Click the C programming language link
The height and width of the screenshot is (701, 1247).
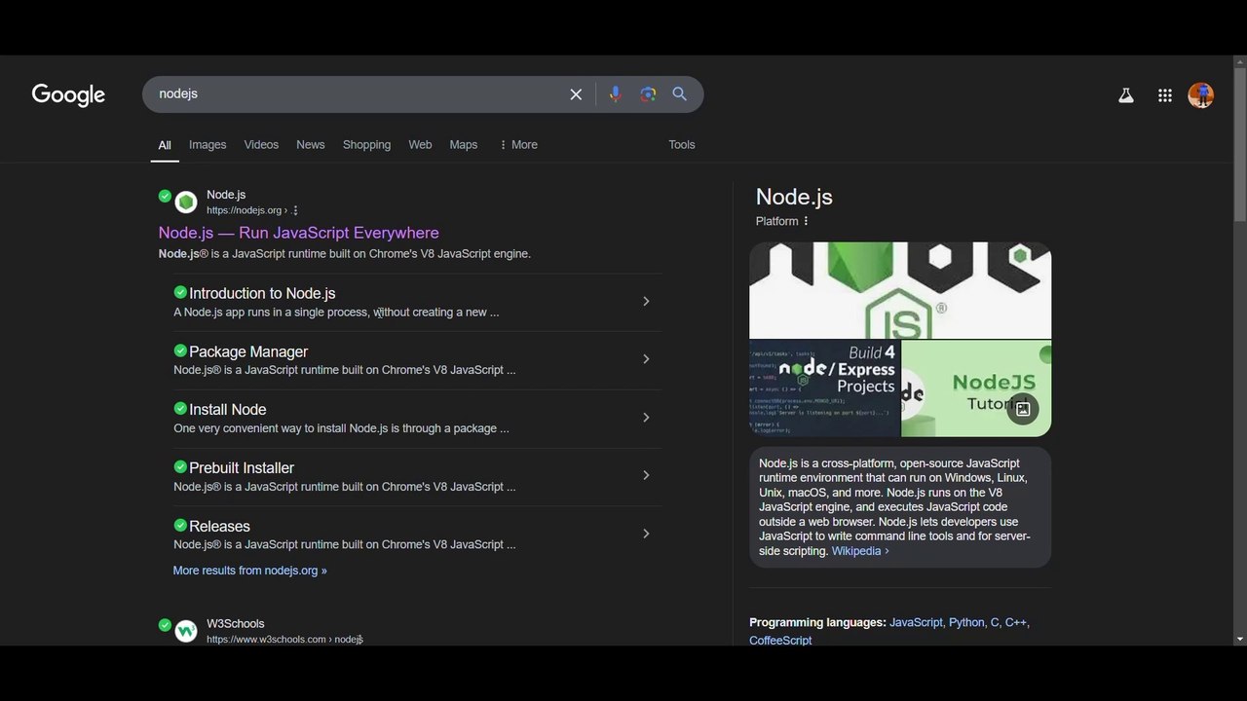995,622
